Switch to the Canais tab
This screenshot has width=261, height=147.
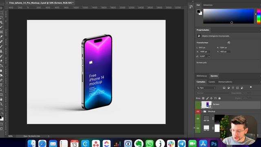click(x=212, y=82)
